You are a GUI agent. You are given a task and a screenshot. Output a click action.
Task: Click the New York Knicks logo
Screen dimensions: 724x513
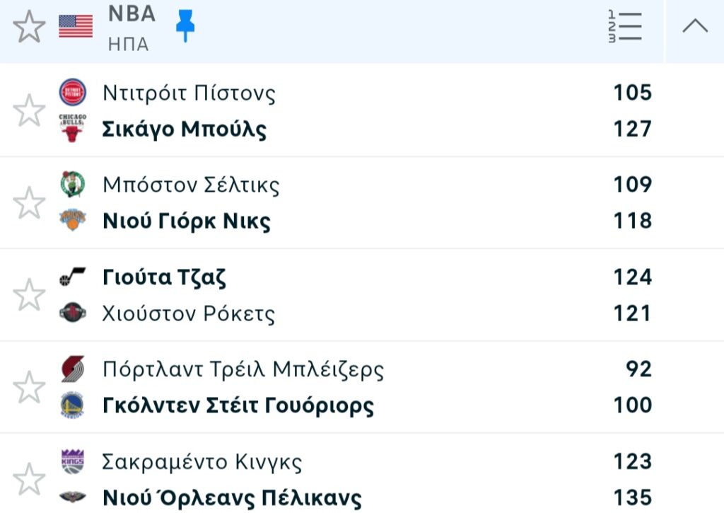(x=73, y=221)
